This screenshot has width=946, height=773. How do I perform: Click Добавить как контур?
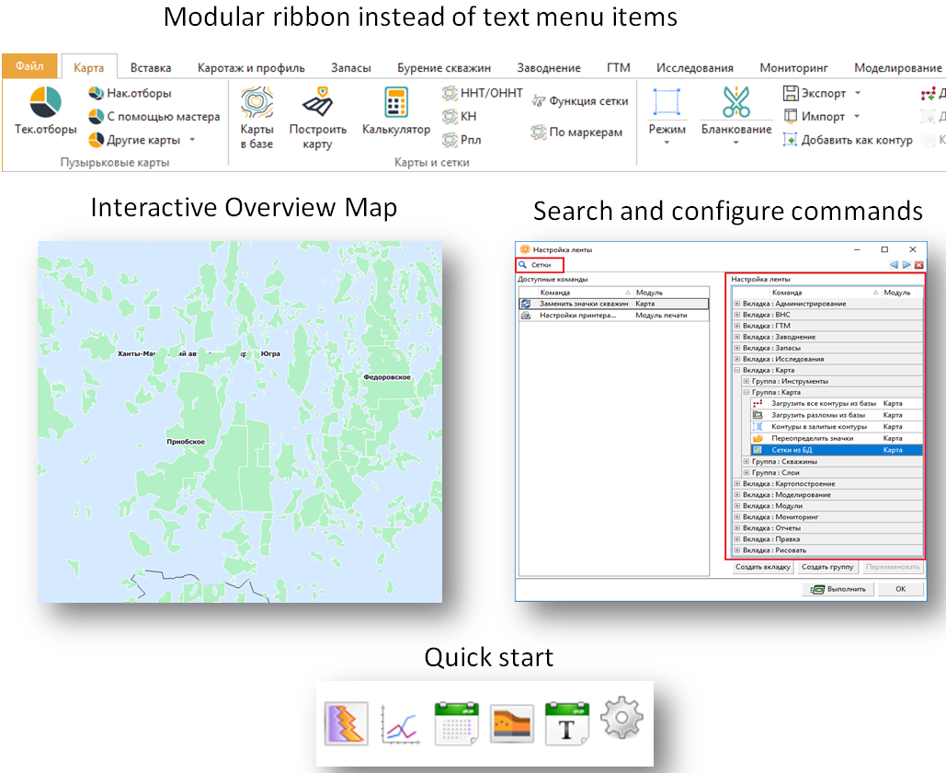click(848, 140)
